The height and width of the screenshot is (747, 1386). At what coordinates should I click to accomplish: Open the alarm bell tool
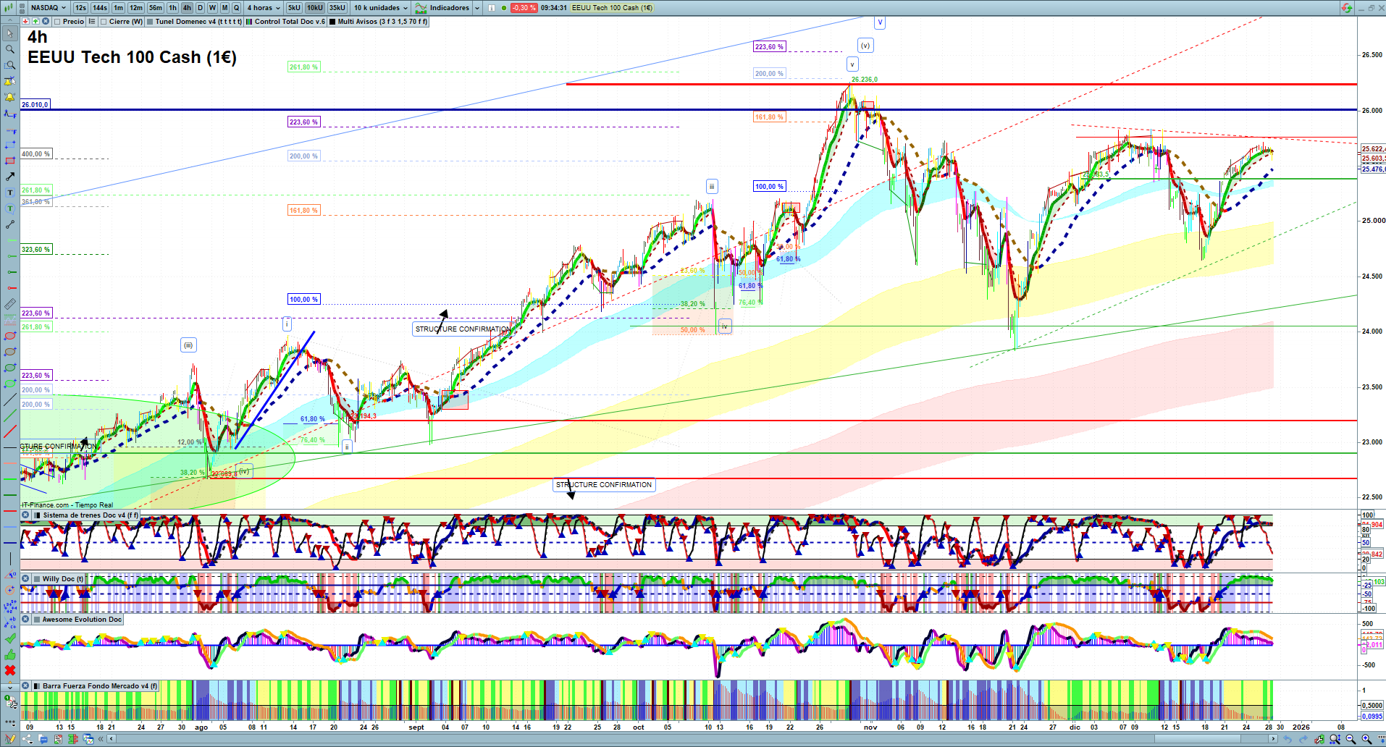[x=10, y=97]
